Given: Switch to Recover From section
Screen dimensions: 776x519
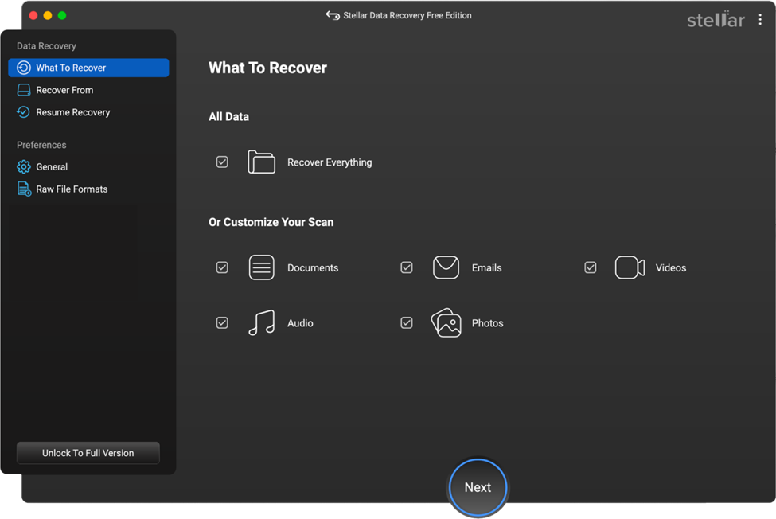Looking at the screenshot, I should (88, 90).
